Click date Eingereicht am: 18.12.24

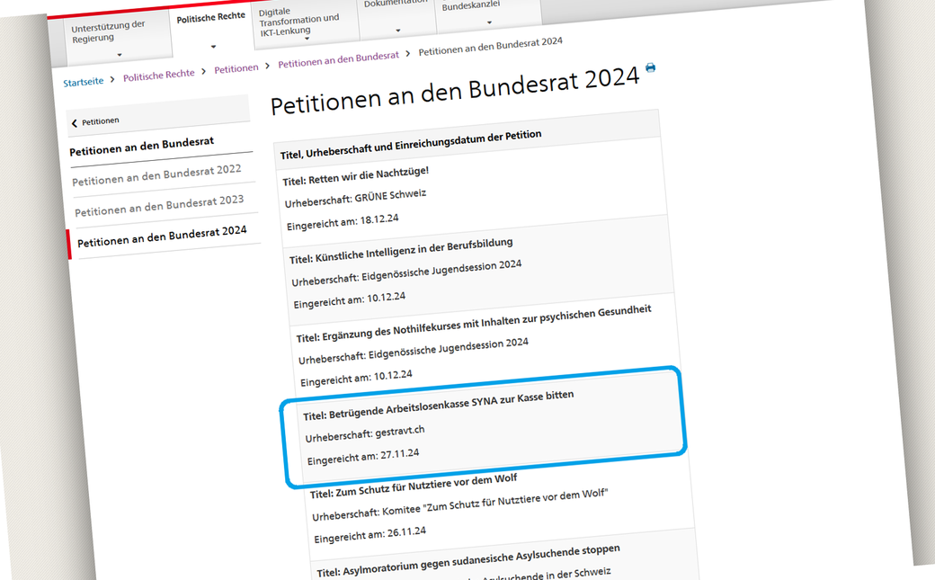tap(343, 223)
